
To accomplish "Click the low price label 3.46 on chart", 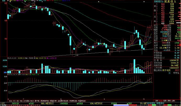I will point(77,55).
